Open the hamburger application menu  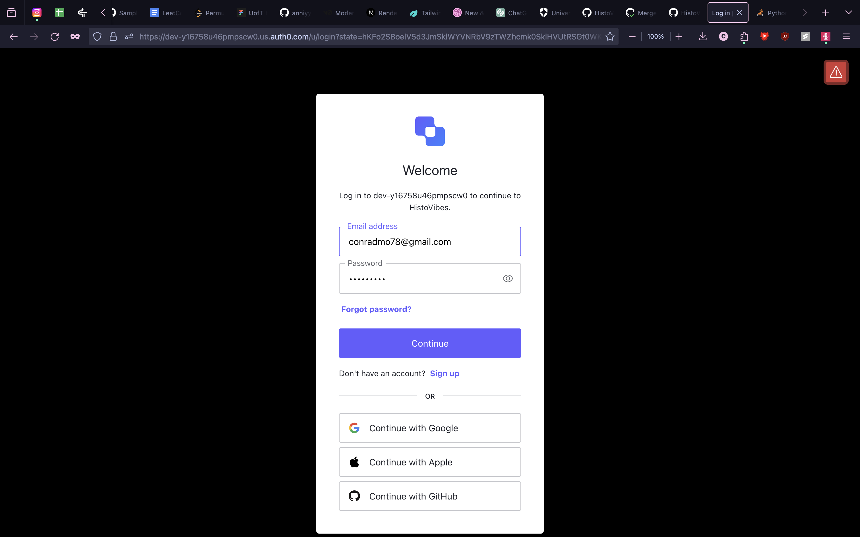(846, 37)
